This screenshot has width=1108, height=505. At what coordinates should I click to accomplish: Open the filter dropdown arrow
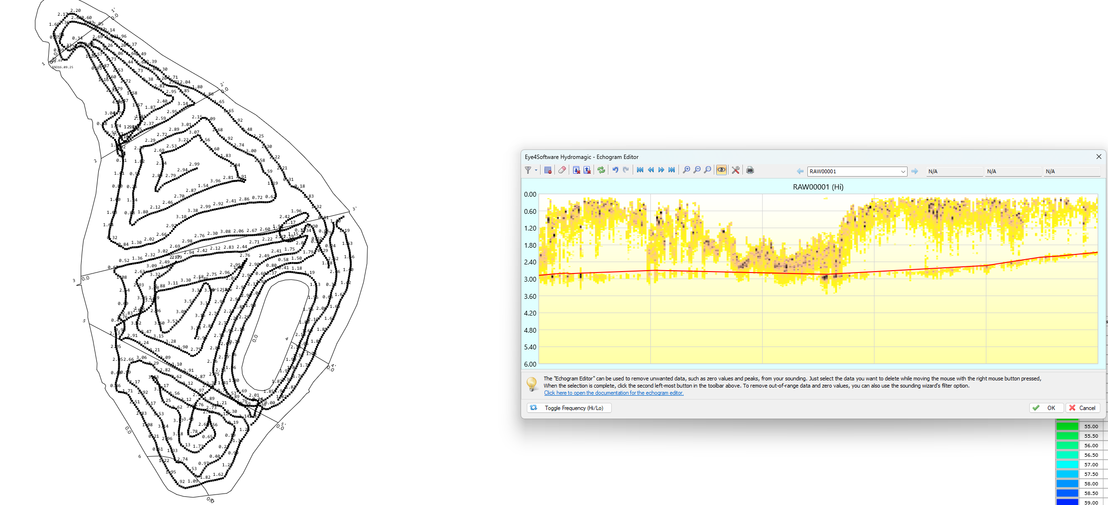[536, 170]
